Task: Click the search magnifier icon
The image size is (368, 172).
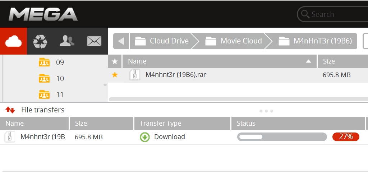Action: 305,14
